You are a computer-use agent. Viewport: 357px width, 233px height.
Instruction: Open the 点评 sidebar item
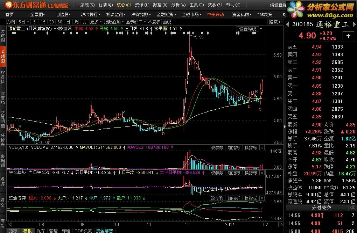tap(3, 182)
